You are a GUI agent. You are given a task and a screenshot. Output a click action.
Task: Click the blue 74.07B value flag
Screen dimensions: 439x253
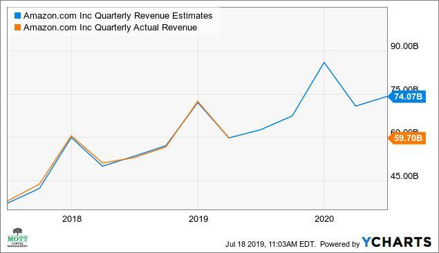click(x=407, y=97)
